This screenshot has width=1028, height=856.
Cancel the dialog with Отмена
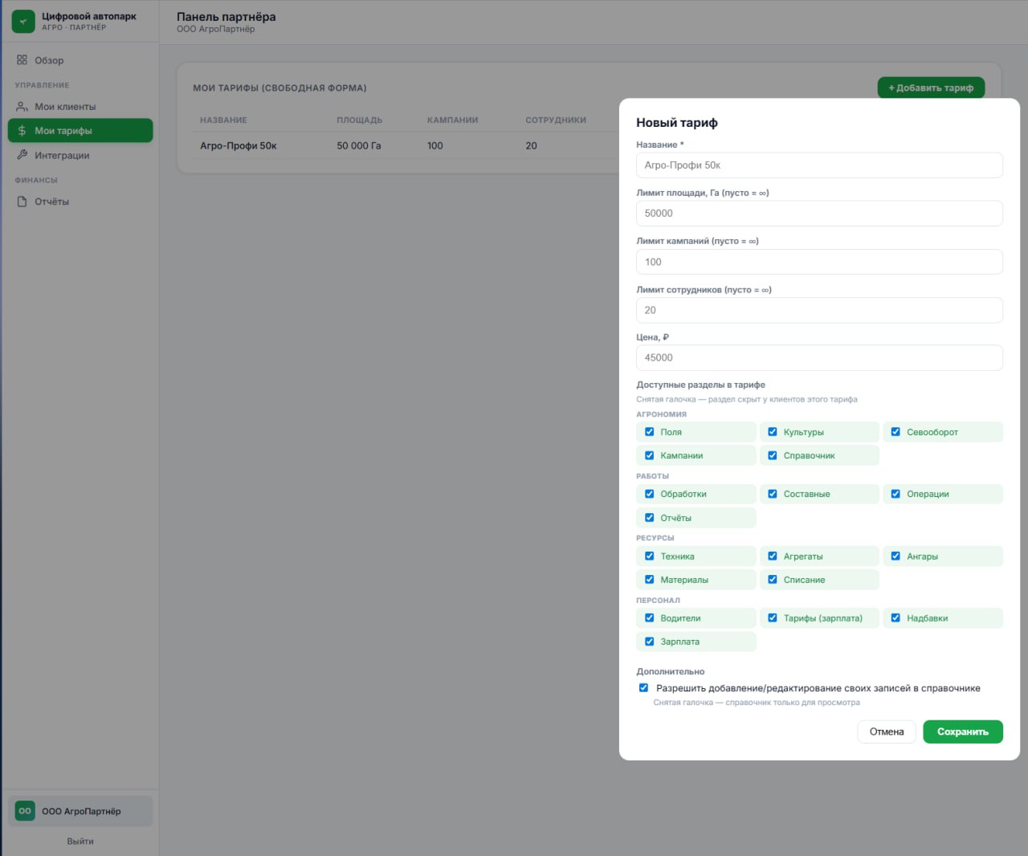point(887,732)
